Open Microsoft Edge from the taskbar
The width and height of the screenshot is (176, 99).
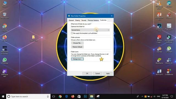point(67,97)
